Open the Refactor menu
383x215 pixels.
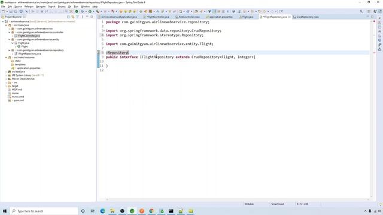tap(29, 7)
